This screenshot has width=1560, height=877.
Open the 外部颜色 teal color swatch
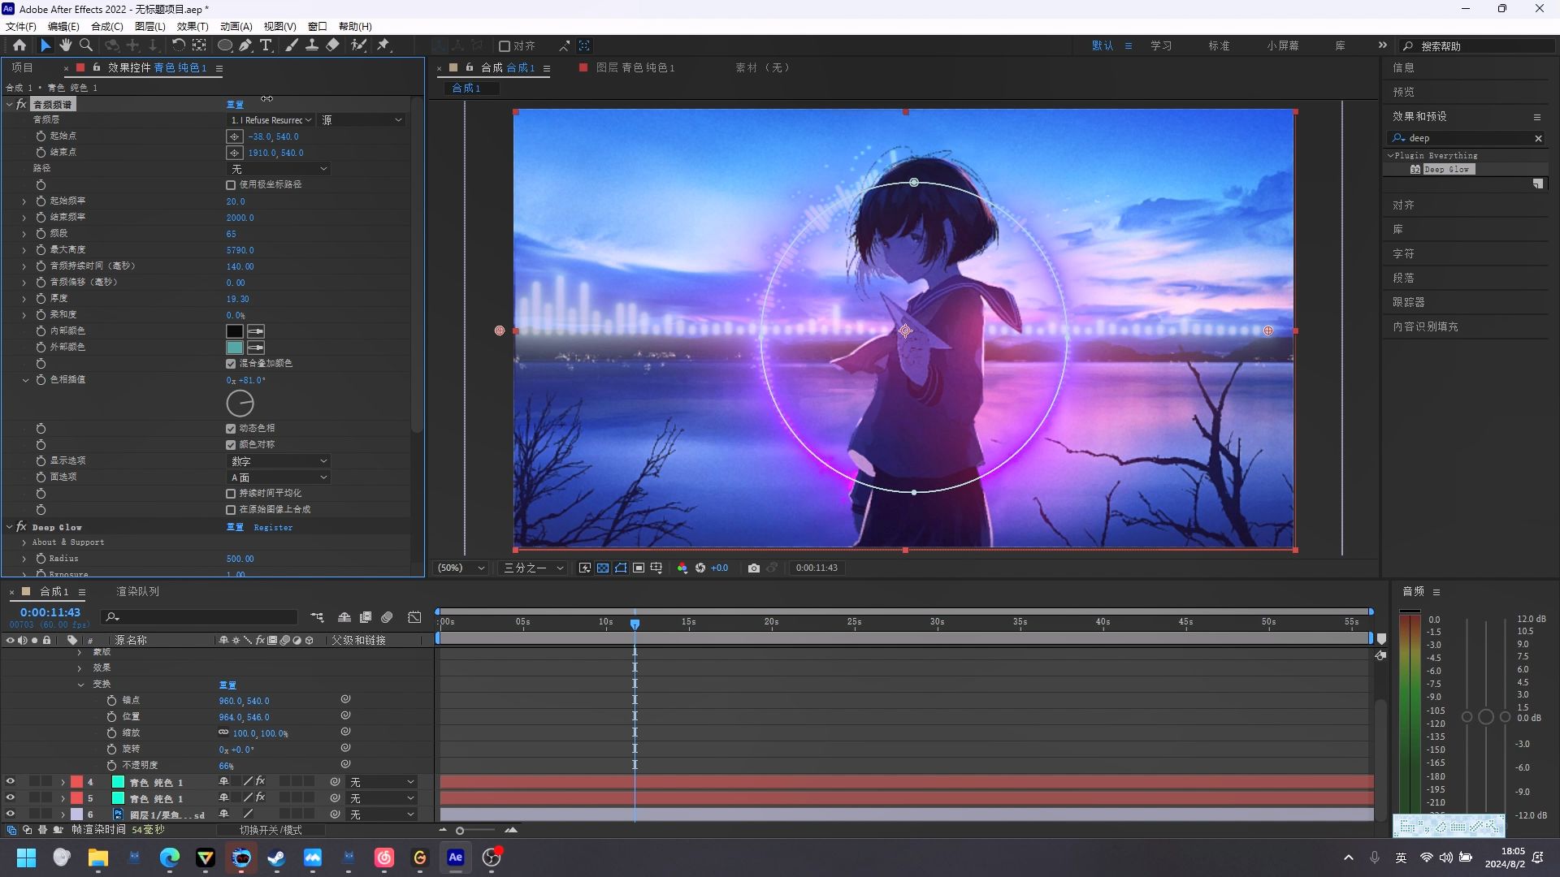235,348
